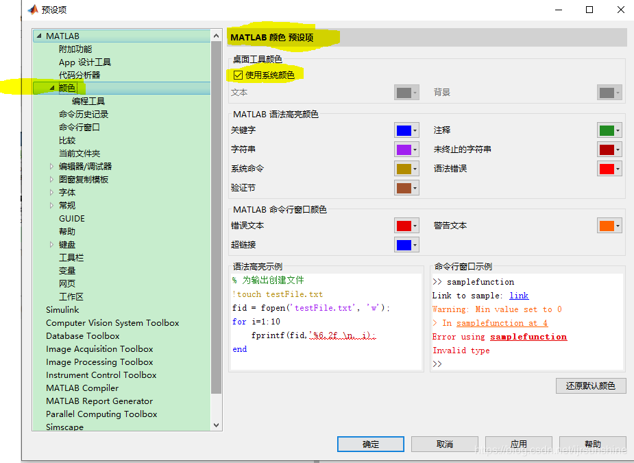634x463 pixels.
Task: Select 代码分析器 in the tree
Action: 80,75
